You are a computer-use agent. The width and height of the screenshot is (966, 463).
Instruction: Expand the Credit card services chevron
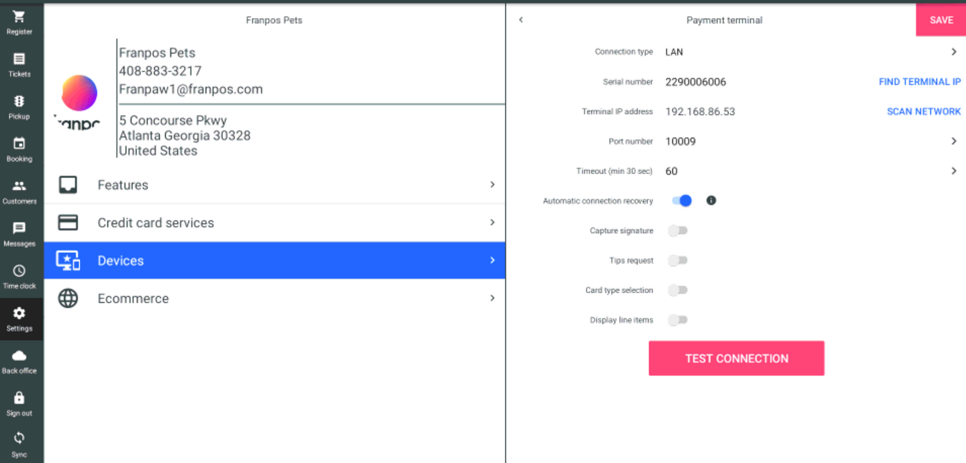492,222
